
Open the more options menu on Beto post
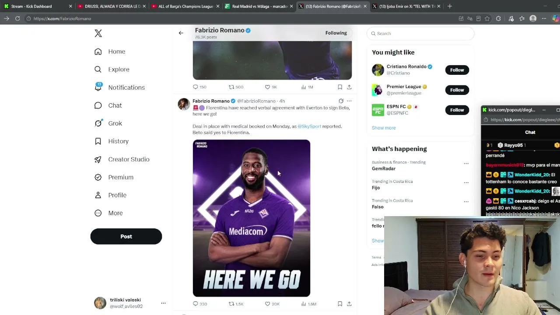pyautogui.click(x=349, y=101)
